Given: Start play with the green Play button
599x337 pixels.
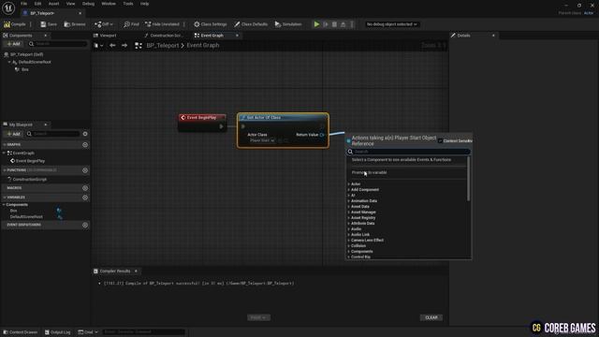Looking at the screenshot, I should click(316, 24).
